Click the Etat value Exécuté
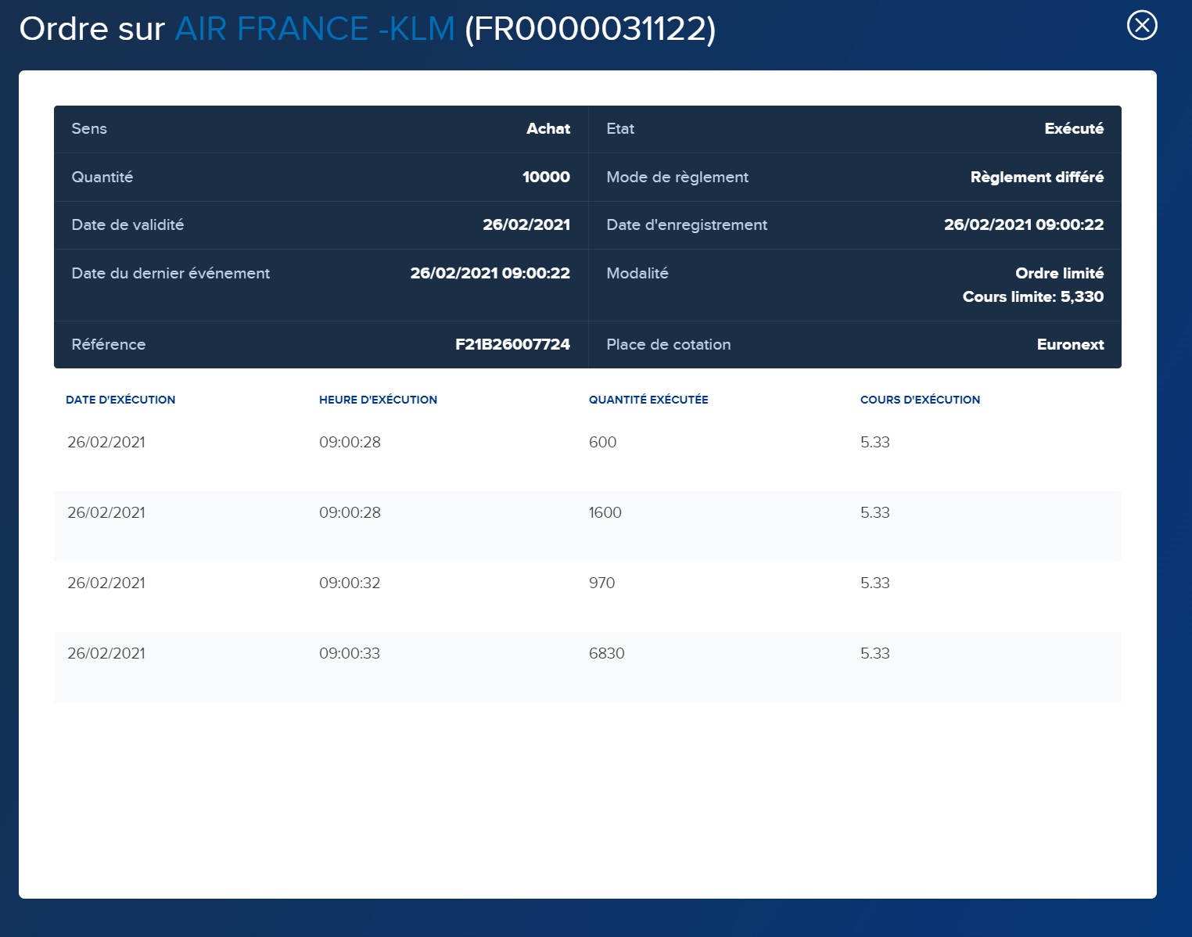Screen dimensions: 1192x937 [1074, 128]
